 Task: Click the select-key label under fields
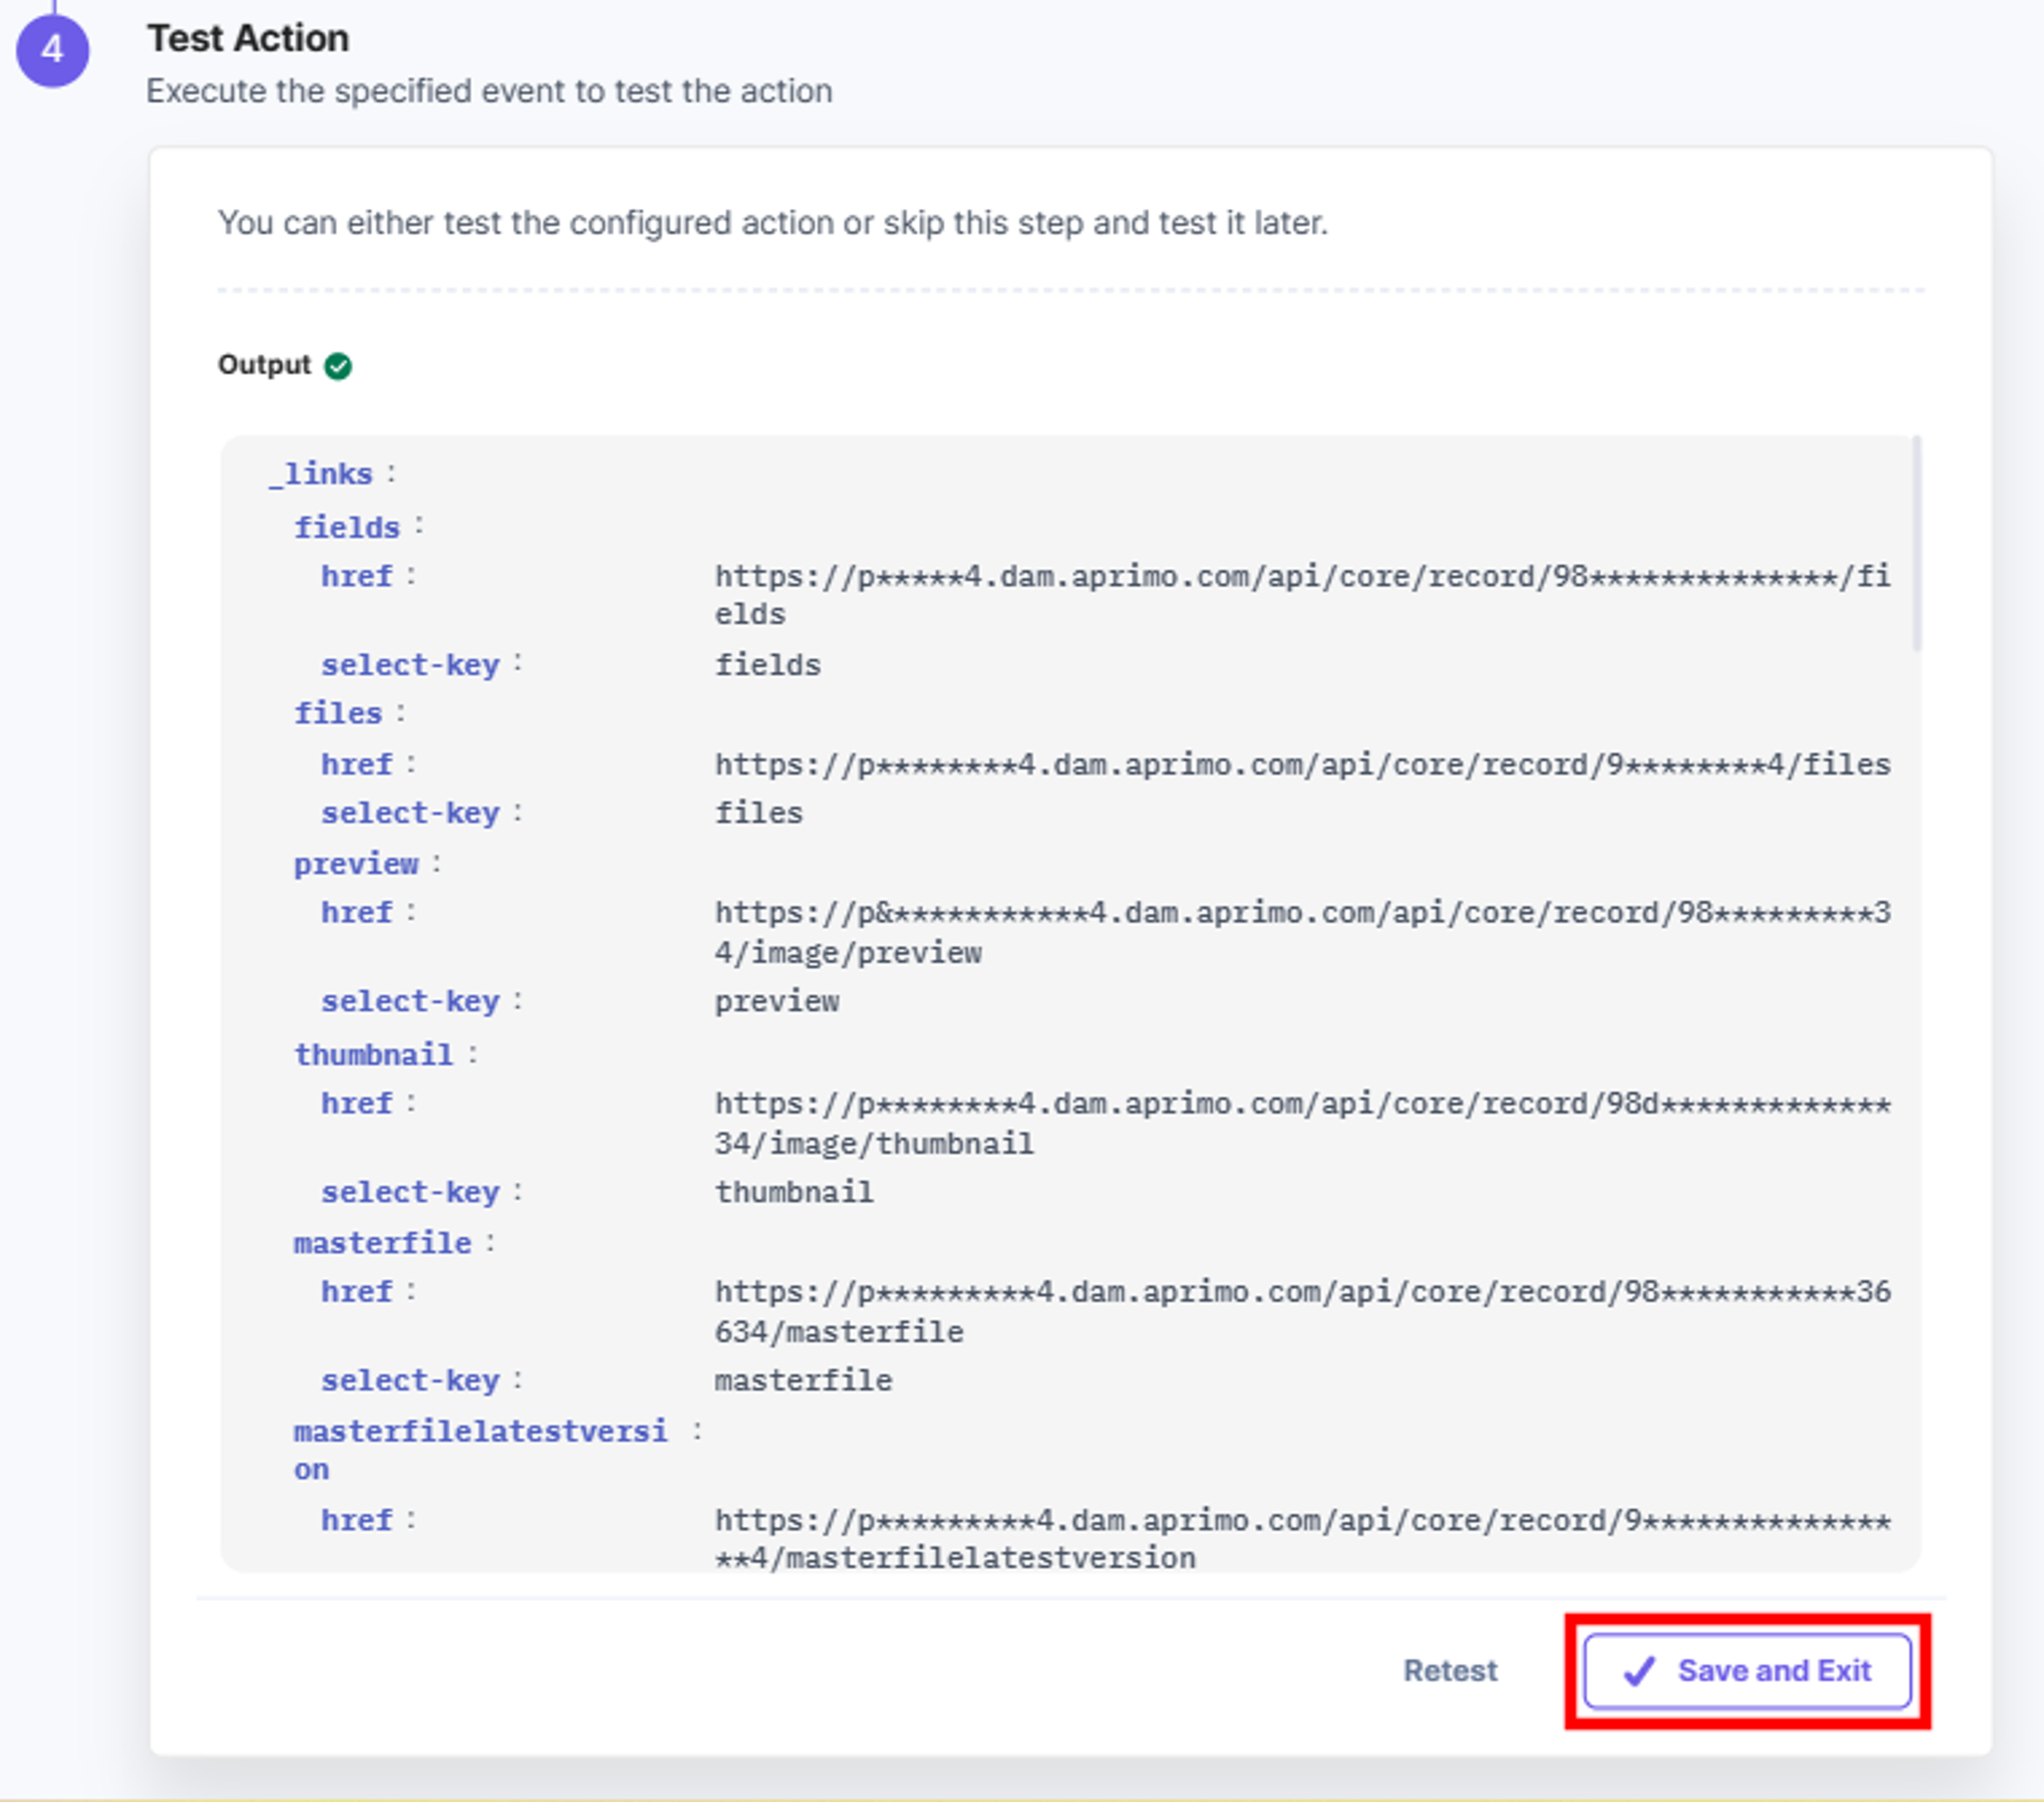click(x=410, y=665)
